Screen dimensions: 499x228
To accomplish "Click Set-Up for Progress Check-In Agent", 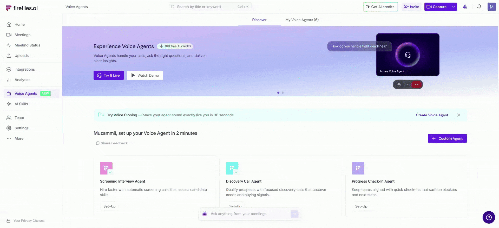I will click(361, 206).
